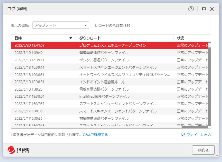The image size is (222, 162).
Task: Click status 正常にアップデート in the 2022/5/19 row
Action: point(193,53)
